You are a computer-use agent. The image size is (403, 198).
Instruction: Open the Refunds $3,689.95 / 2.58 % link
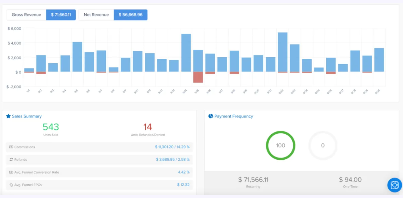(x=173, y=160)
